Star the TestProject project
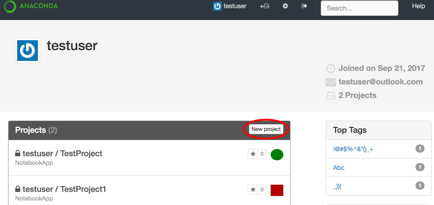434x205 pixels. click(x=253, y=154)
